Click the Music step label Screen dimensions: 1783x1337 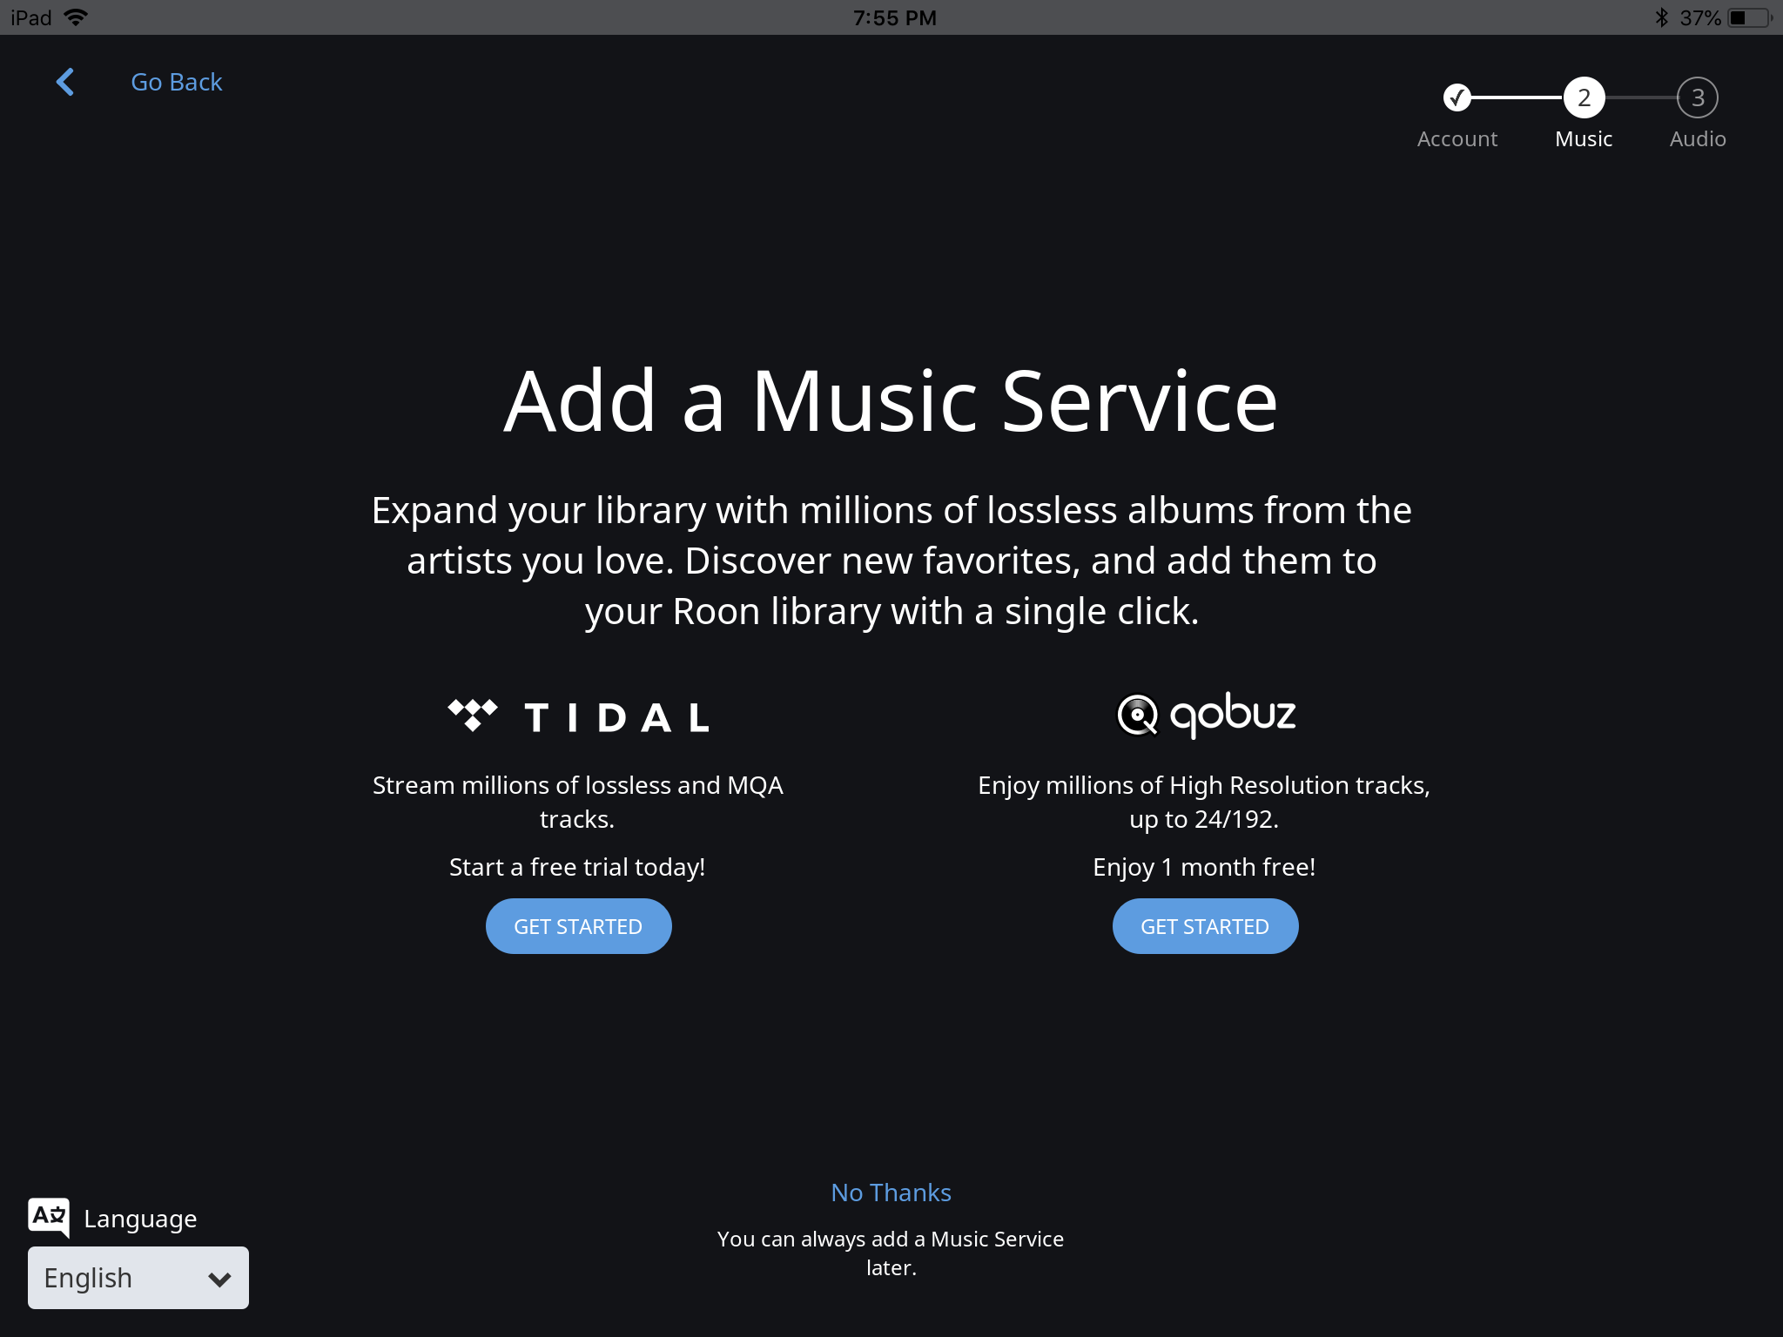pos(1584,139)
